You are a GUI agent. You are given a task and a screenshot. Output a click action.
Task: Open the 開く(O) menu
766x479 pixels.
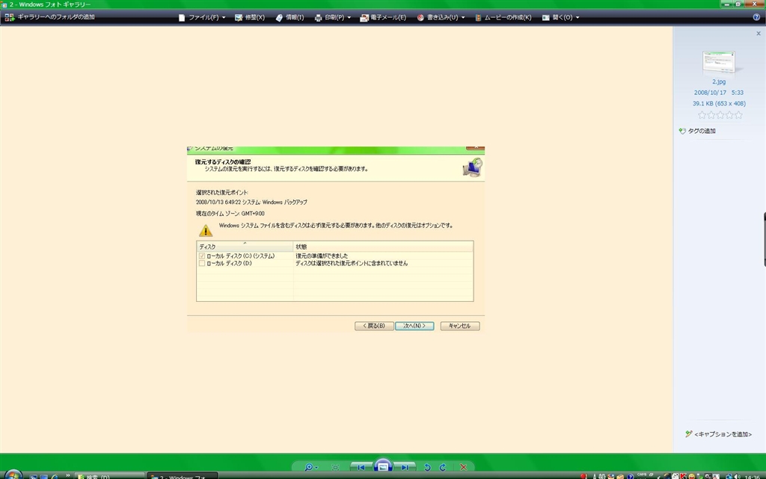click(560, 17)
